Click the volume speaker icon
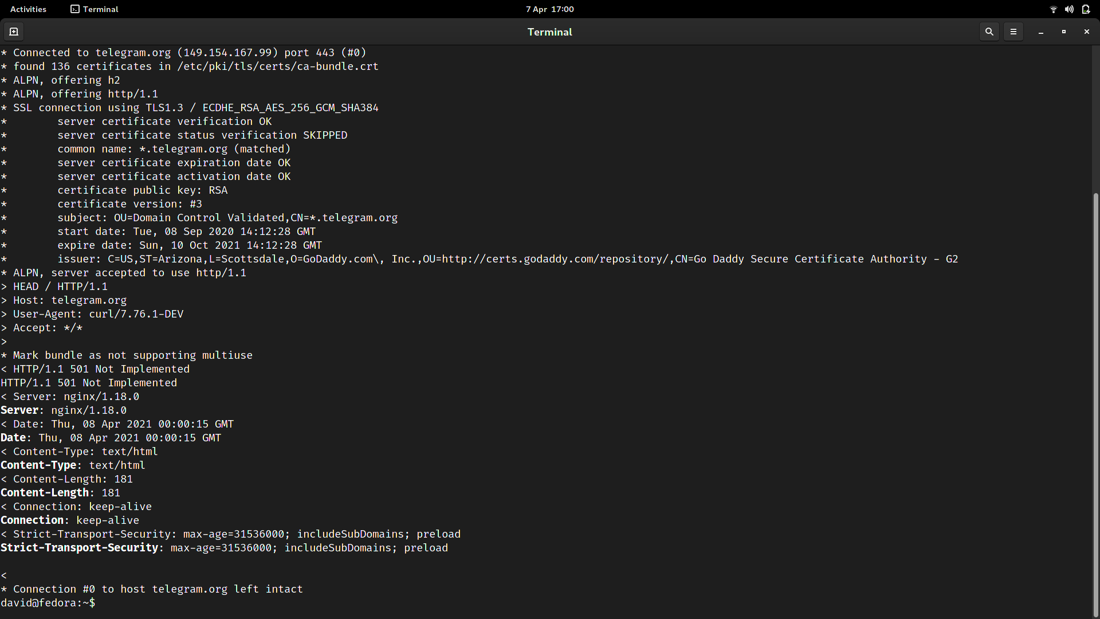Image resolution: width=1100 pixels, height=619 pixels. pos(1069,9)
